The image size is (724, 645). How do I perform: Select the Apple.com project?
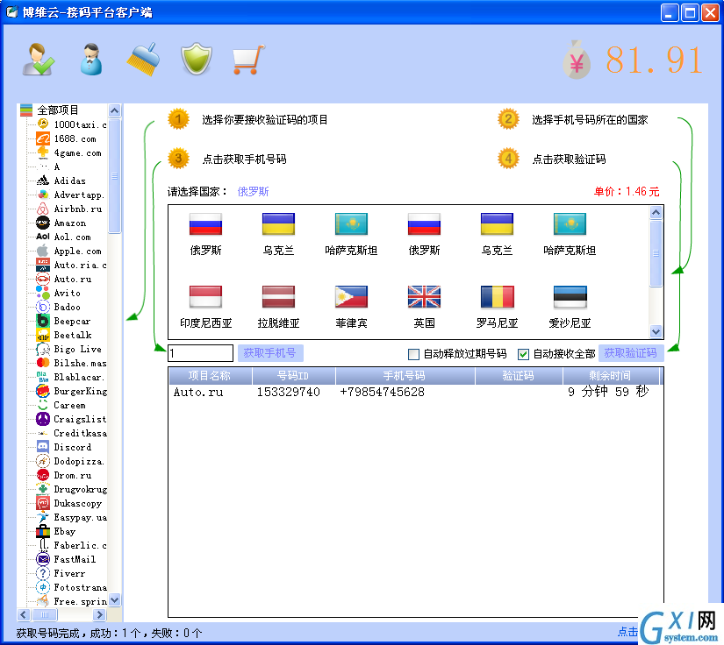pyautogui.click(x=77, y=252)
